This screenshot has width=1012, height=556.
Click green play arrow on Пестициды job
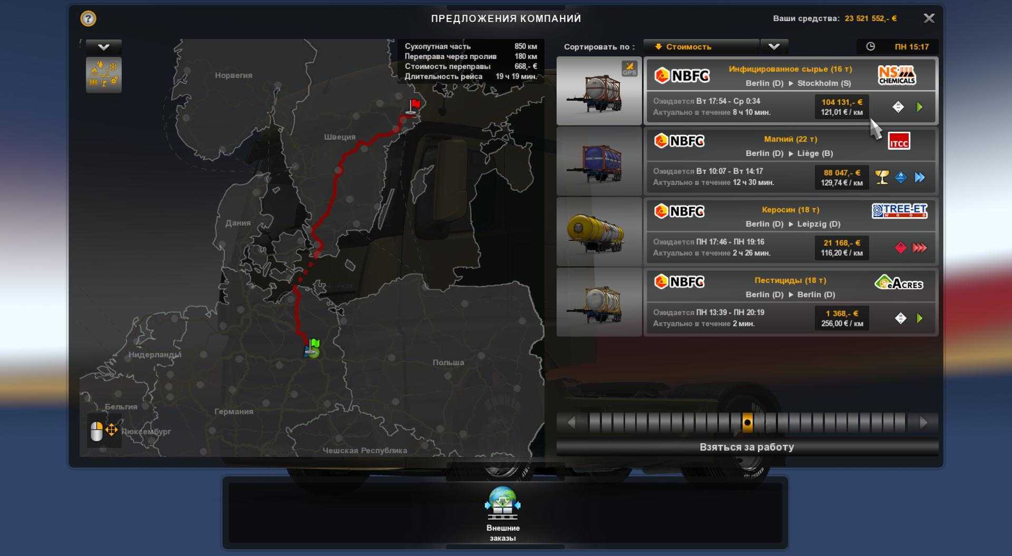point(920,318)
